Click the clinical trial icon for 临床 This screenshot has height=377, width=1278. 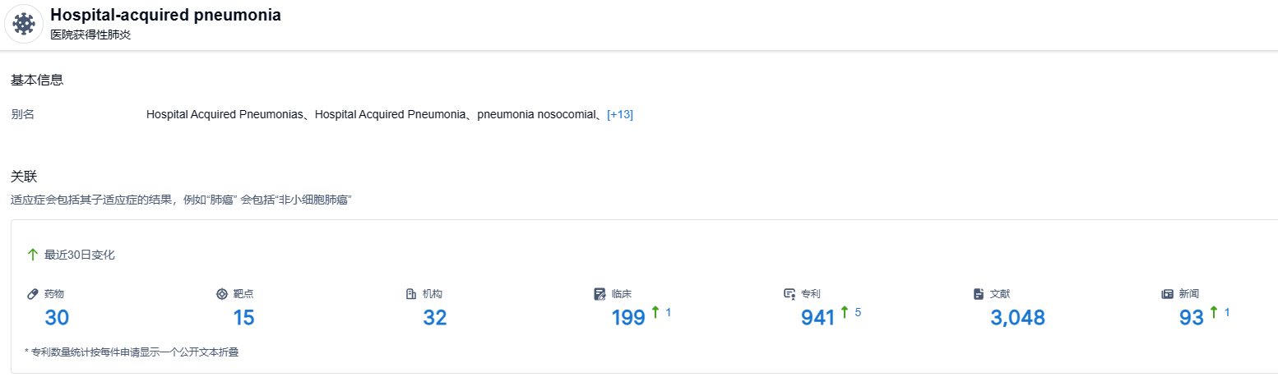click(x=600, y=294)
